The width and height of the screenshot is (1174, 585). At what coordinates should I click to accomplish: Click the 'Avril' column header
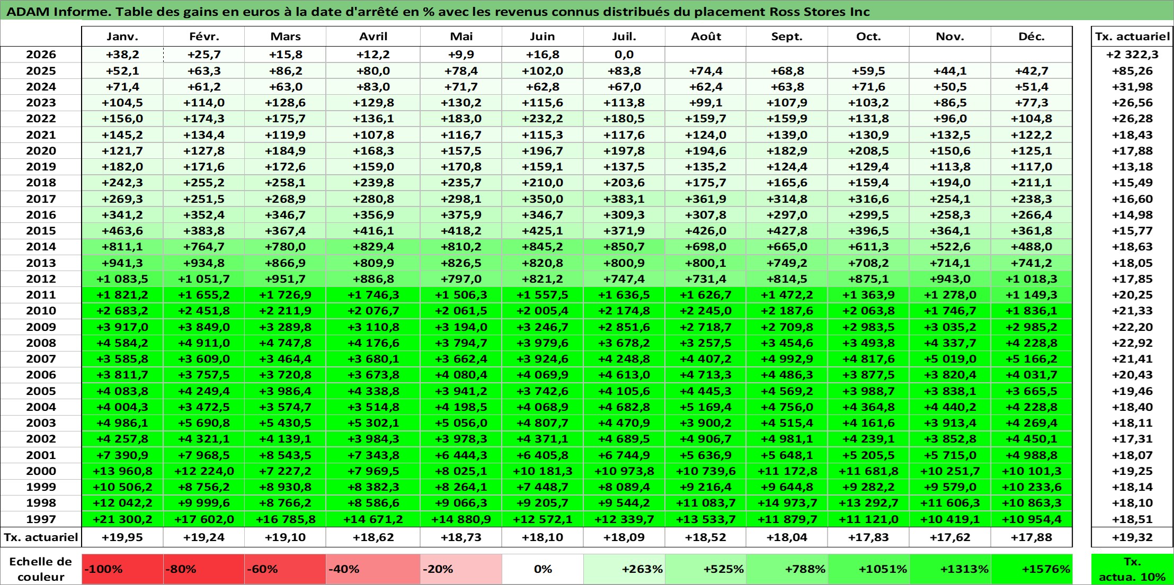[373, 37]
